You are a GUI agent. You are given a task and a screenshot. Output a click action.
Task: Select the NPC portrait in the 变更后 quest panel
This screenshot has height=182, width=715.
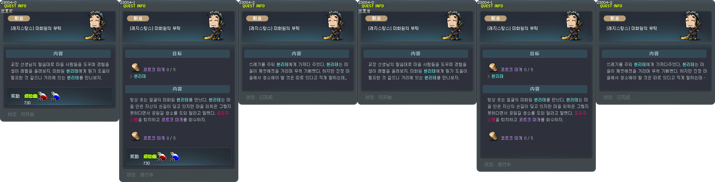tap(454, 25)
